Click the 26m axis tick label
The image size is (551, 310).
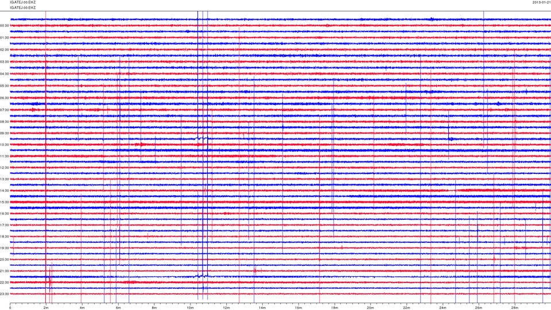click(x=479, y=308)
